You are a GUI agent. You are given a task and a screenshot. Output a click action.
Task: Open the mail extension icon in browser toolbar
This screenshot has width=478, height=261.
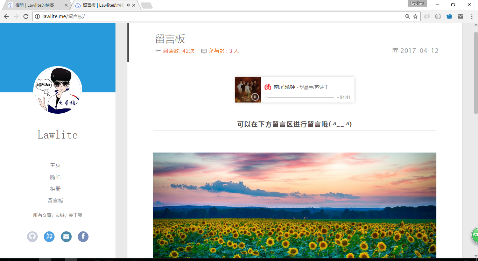[461, 16]
